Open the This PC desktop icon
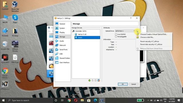Screen dimensions: 183x103 pyautogui.click(x=5, y=19)
